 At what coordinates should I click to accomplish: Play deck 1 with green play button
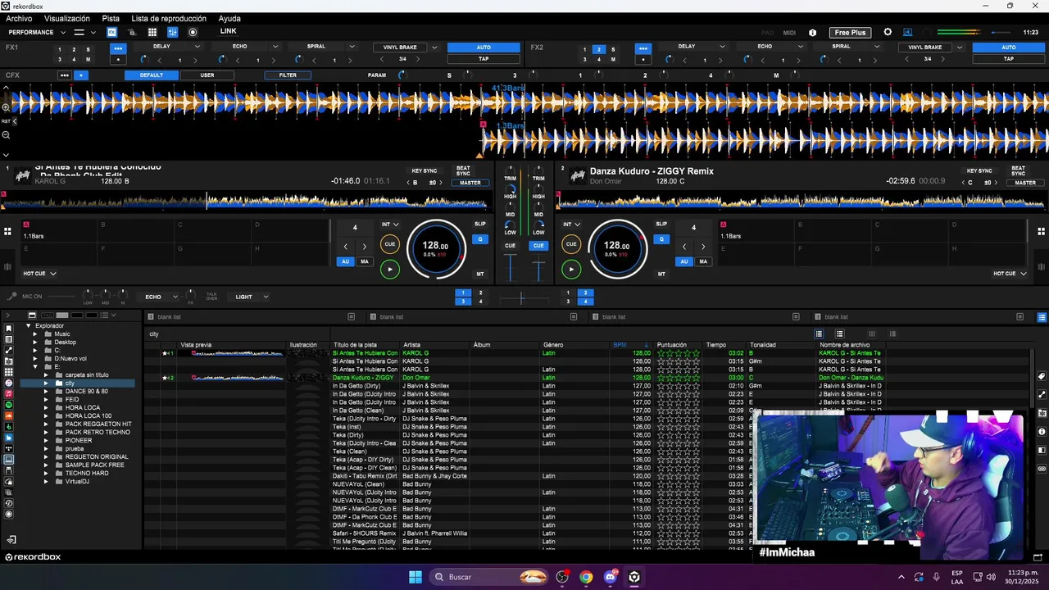point(390,269)
